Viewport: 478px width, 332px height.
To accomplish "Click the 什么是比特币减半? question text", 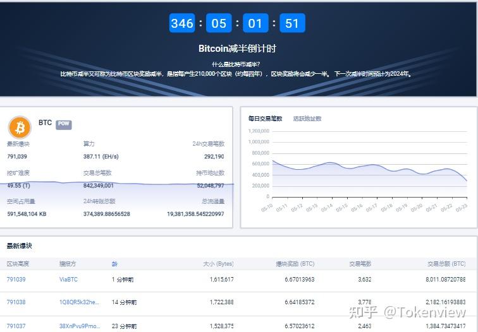I will pyautogui.click(x=236, y=64).
